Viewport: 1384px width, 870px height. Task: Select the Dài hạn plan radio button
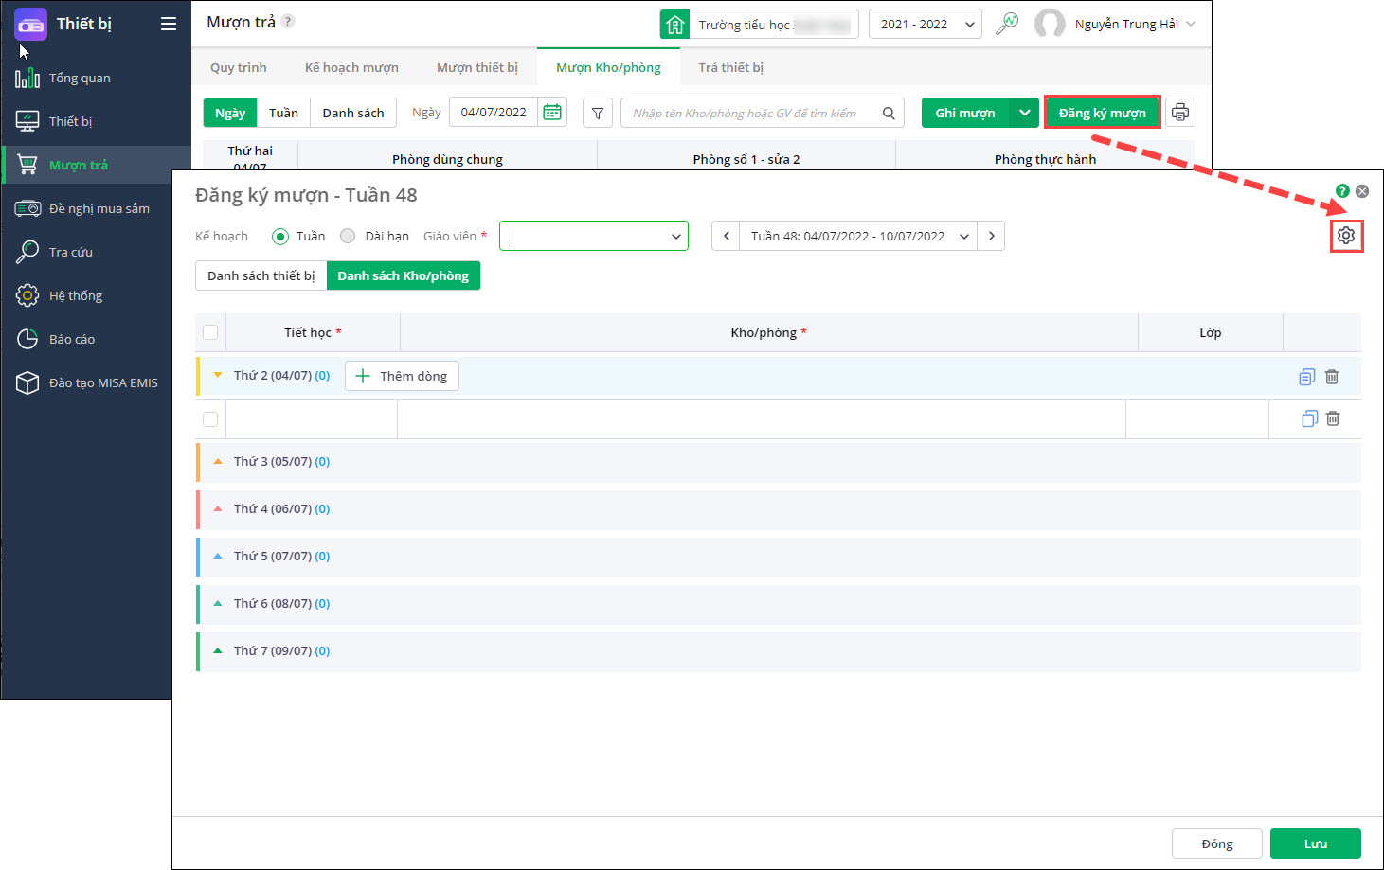pyautogui.click(x=348, y=236)
